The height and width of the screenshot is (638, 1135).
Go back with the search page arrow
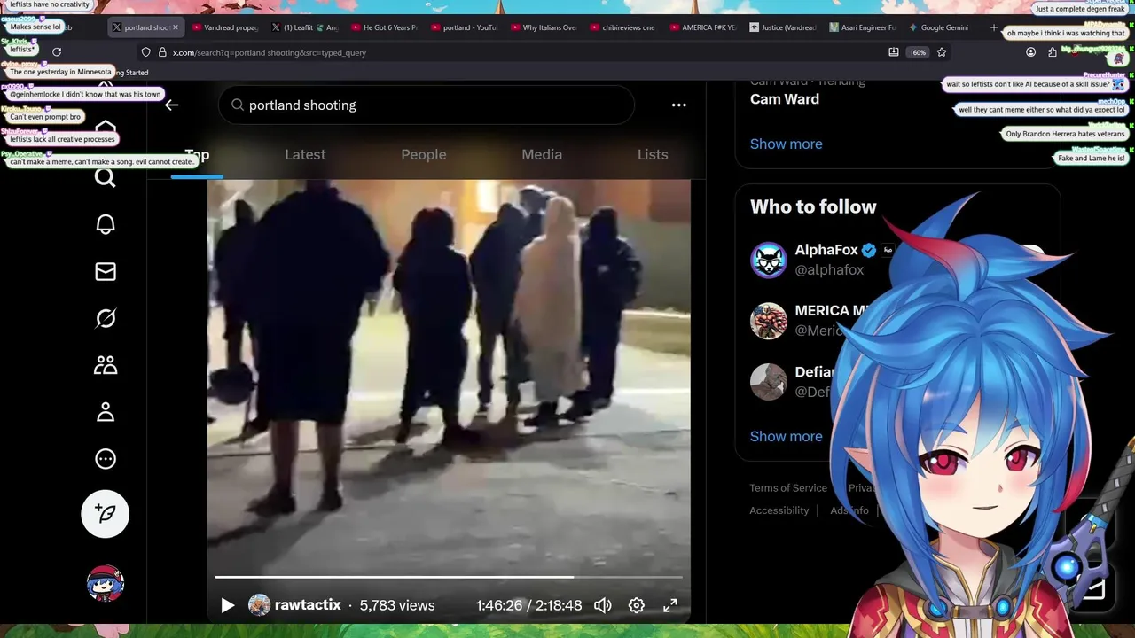click(172, 105)
